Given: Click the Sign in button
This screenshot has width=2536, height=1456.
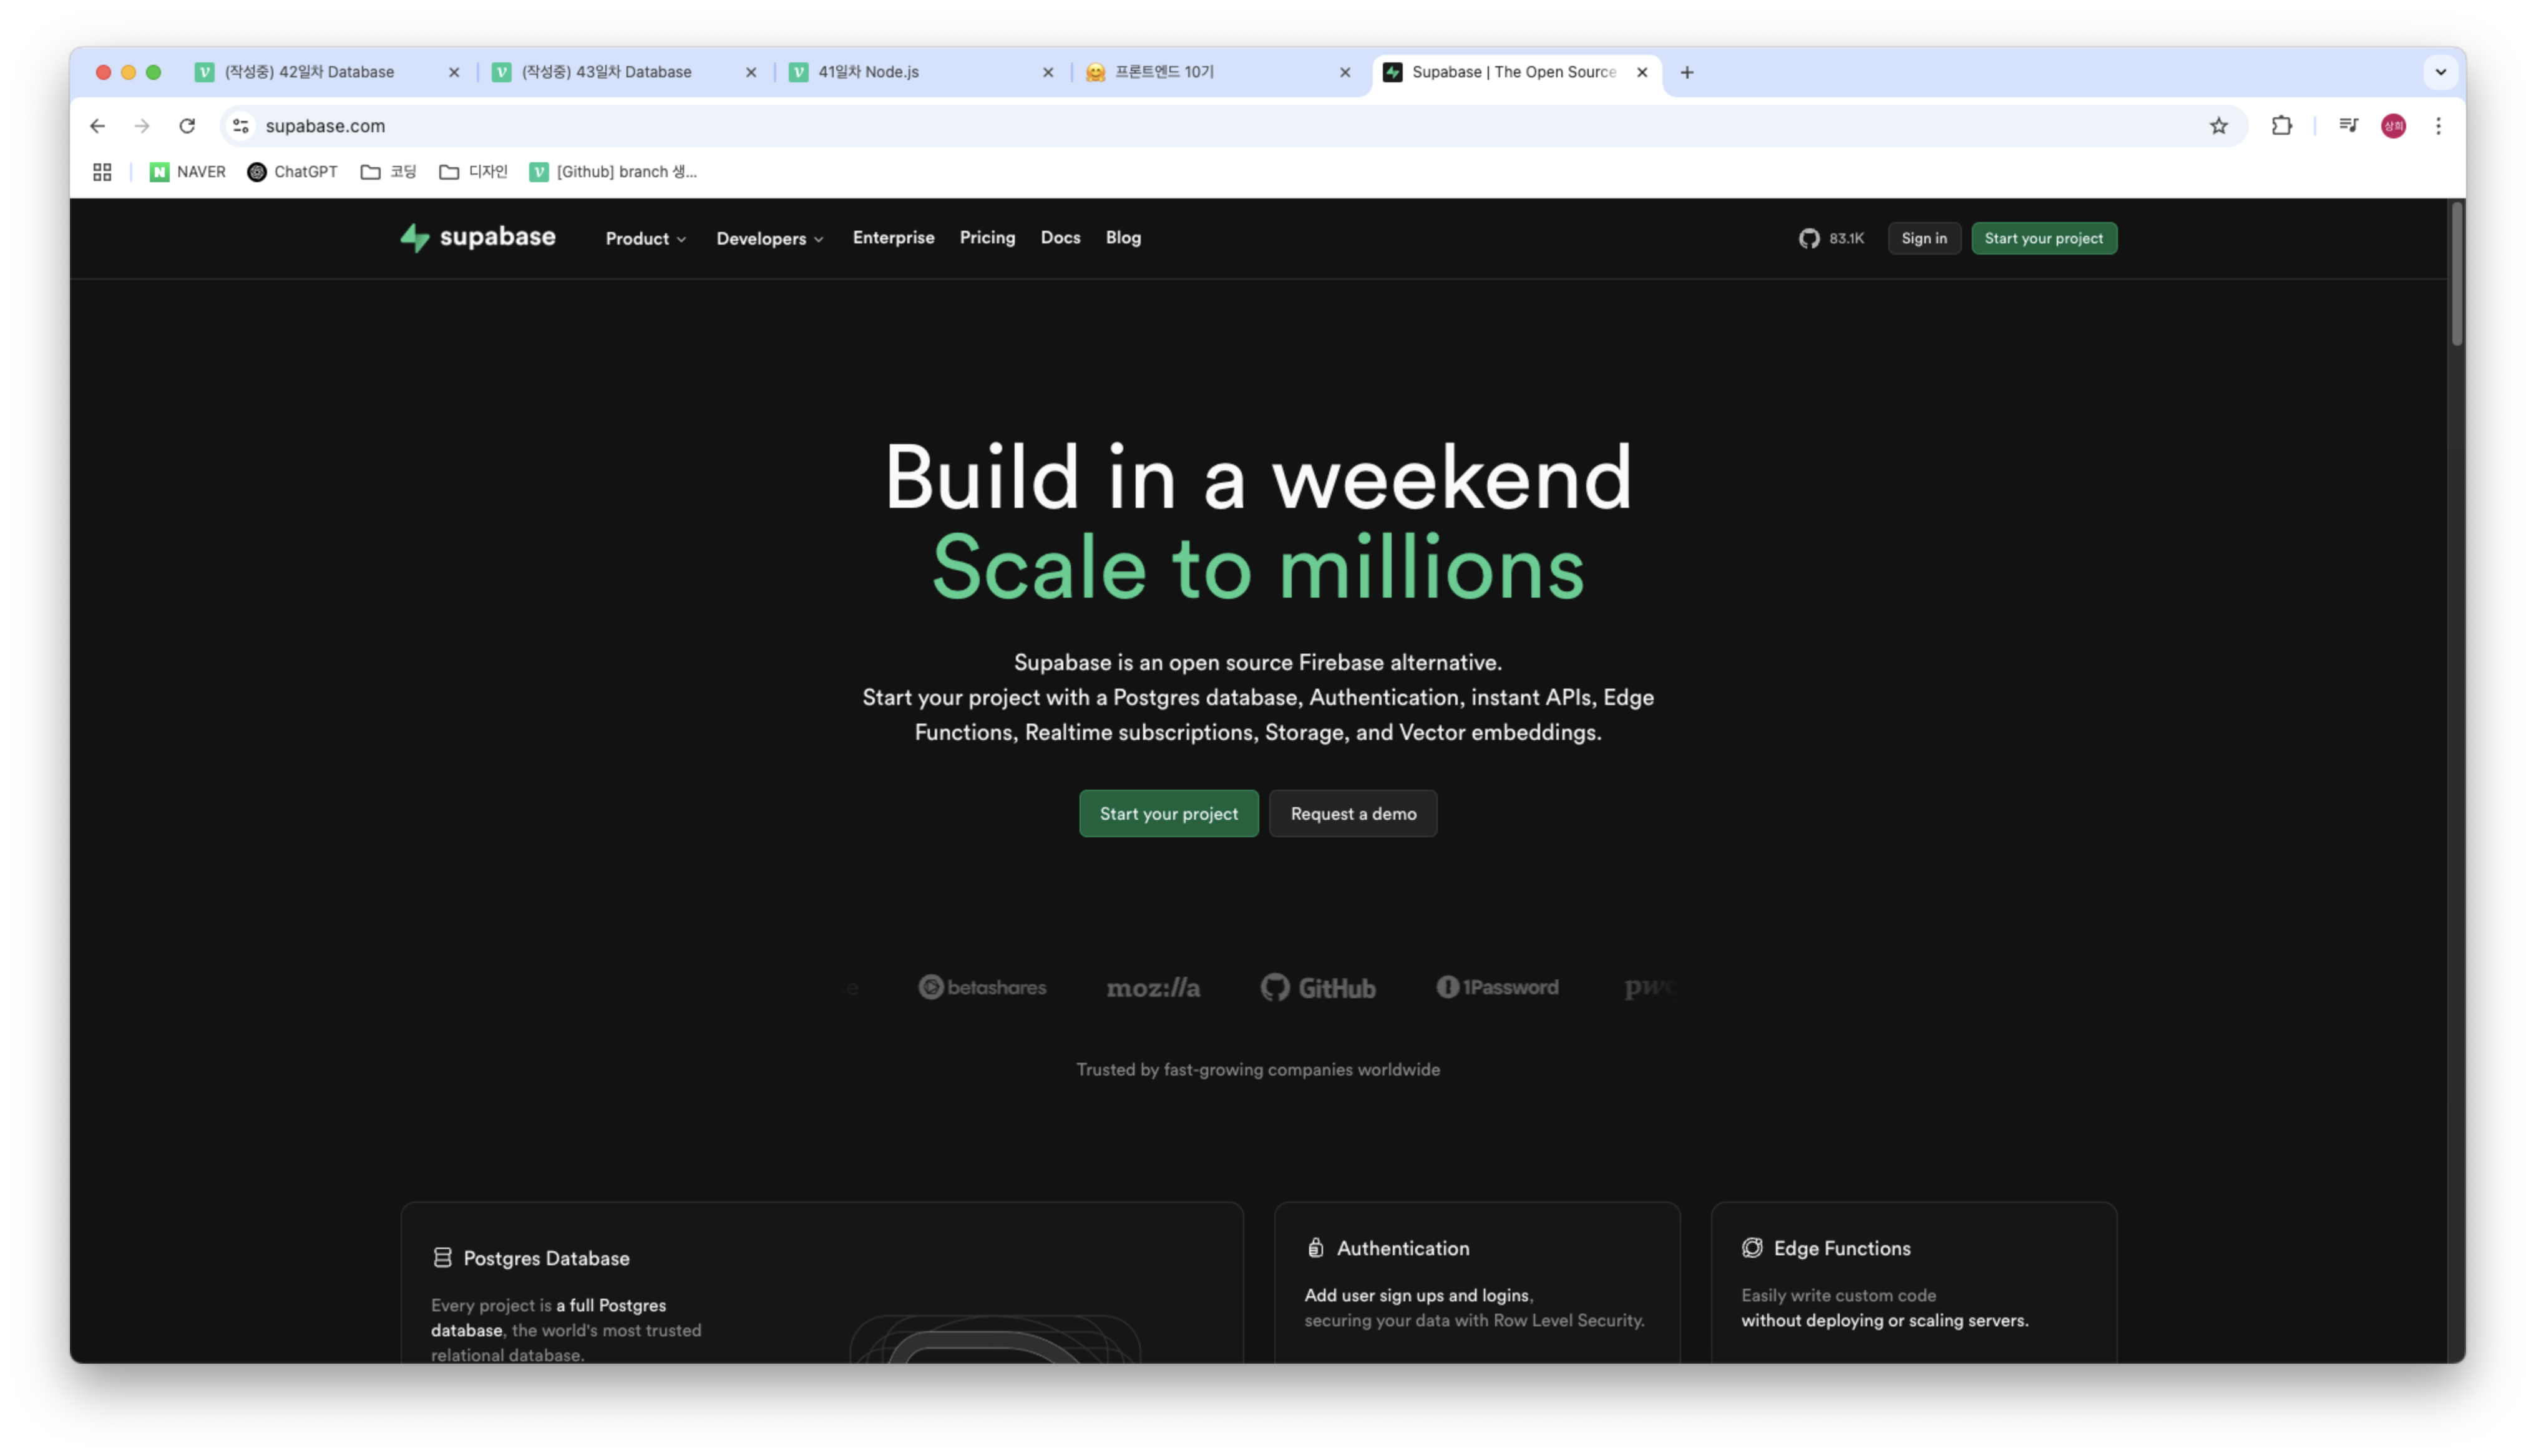Looking at the screenshot, I should 1924,238.
